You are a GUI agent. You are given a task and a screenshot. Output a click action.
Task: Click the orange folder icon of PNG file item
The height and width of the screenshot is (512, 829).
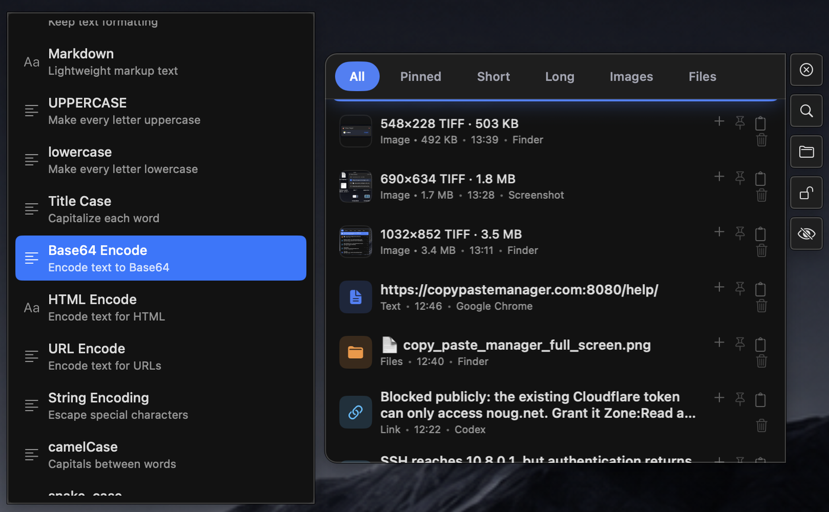(x=355, y=352)
